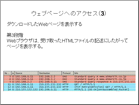Click the paragraph starting with Webブラウザは
This screenshot has width=139, height=105.
[67, 41]
